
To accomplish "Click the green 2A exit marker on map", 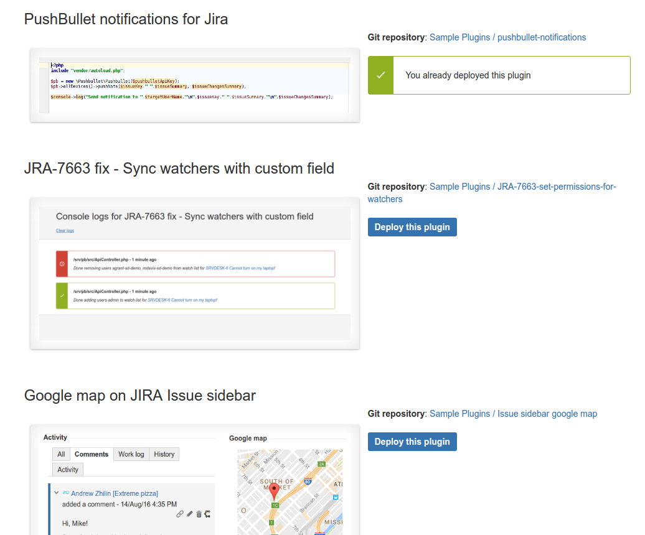I will coord(322,464).
